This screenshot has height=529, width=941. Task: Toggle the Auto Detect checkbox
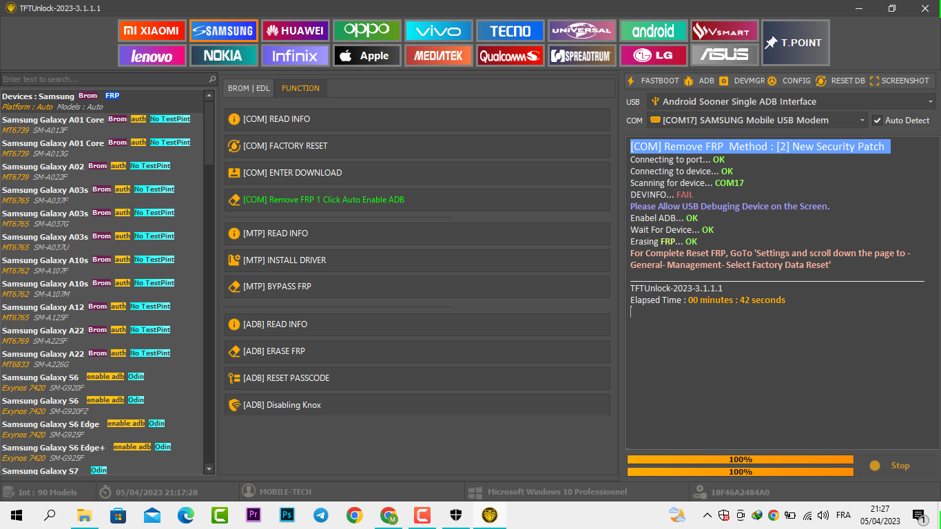(x=877, y=120)
